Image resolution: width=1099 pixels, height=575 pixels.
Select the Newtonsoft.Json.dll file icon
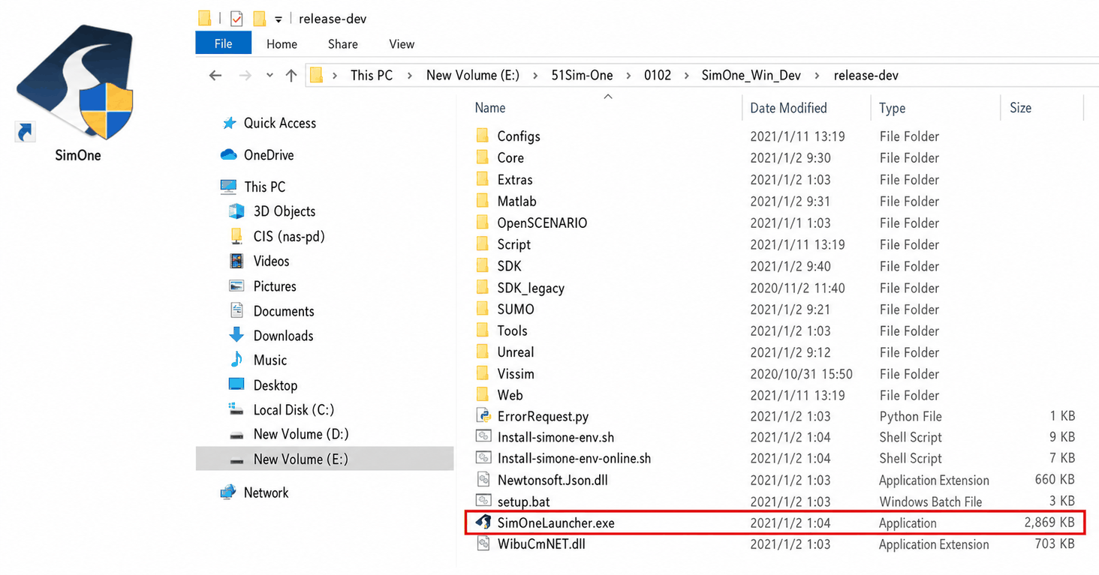coord(483,480)
